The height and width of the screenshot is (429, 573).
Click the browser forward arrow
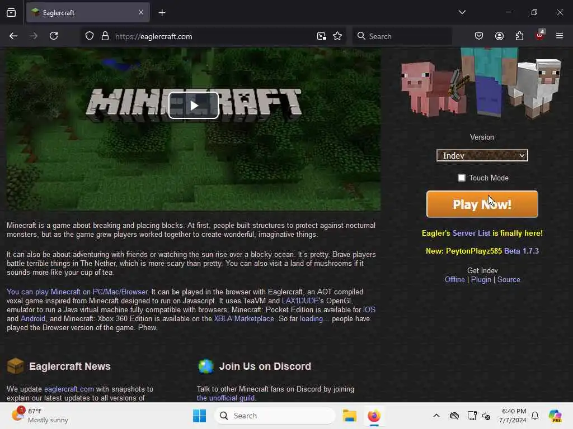tap(34, 36)
